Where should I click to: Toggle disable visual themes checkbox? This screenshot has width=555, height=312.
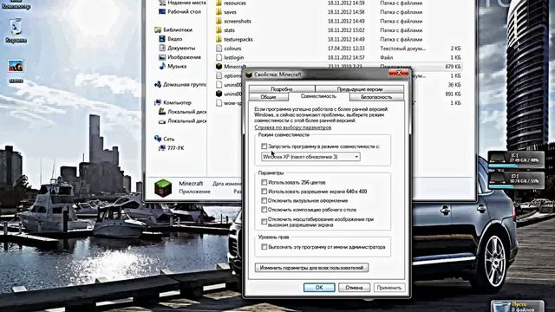point(264,200)
